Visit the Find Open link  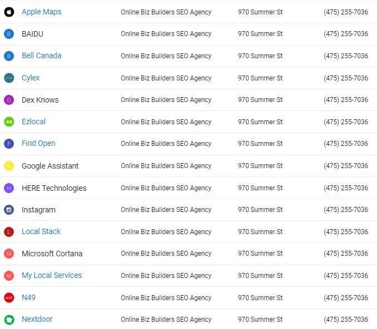pyautogui.click(x=38, y=143)
